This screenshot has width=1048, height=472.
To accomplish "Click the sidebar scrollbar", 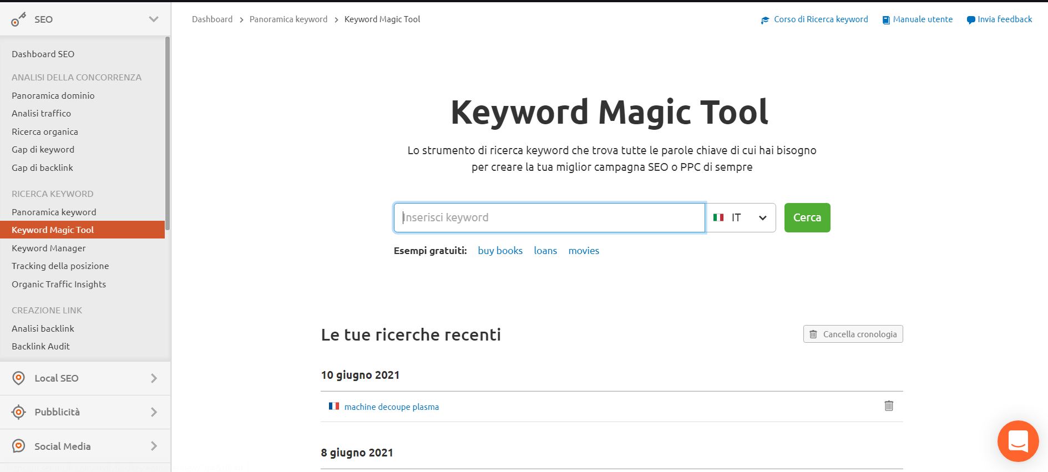I will tap(168, 133).
